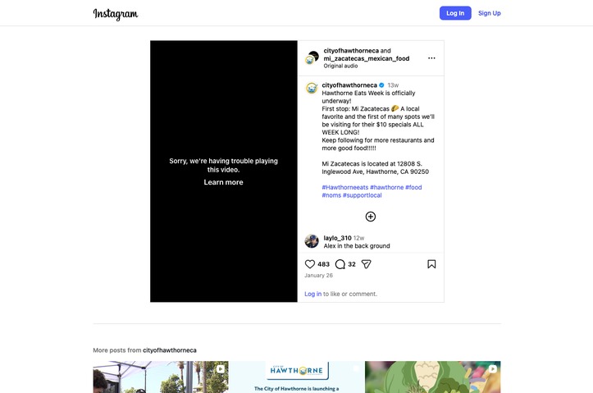Viewport: 593px width, 393px height.
Task: Open cityofhawthorneca profile from header
Action: tap(351, 51)
